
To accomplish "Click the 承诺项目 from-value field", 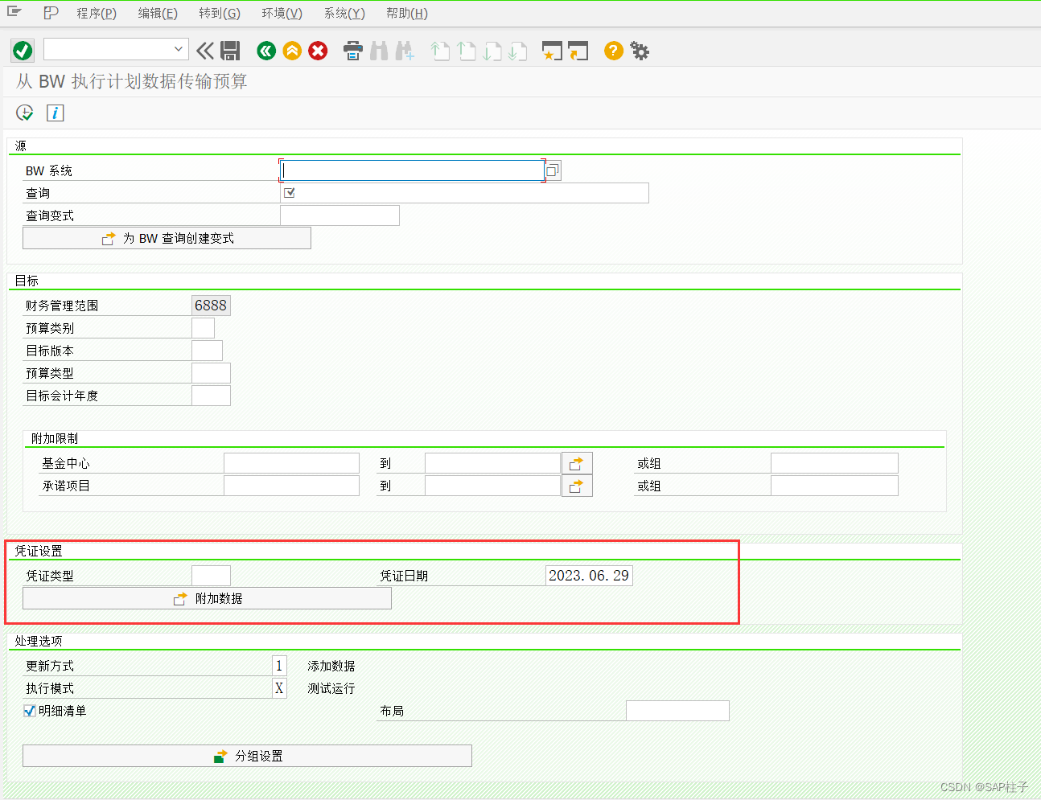I will click(291, 486).
